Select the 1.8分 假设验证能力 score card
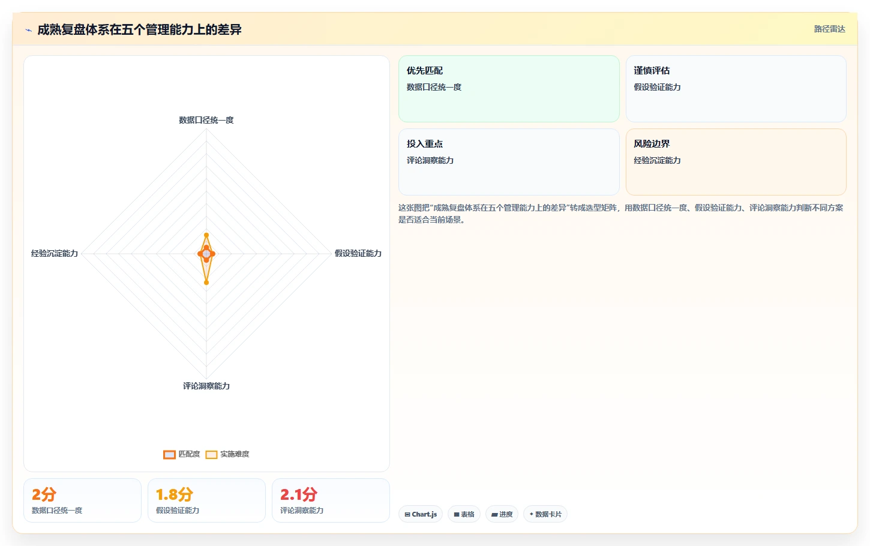Image resolution: width=870 pixels, height=546 pixels. (206, 500)
